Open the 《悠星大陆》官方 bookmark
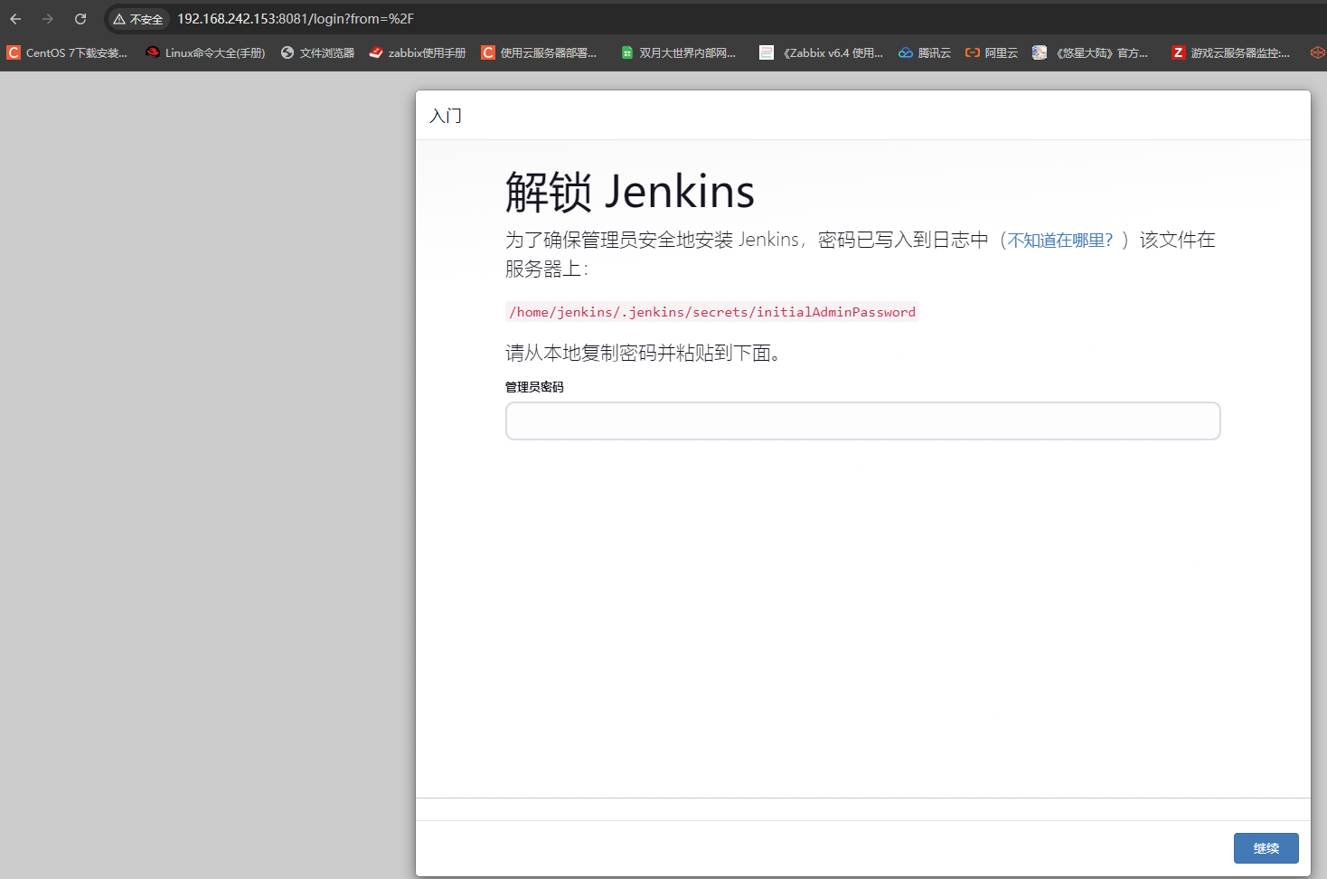1327x879 pixels. (x=1090, y=53)
